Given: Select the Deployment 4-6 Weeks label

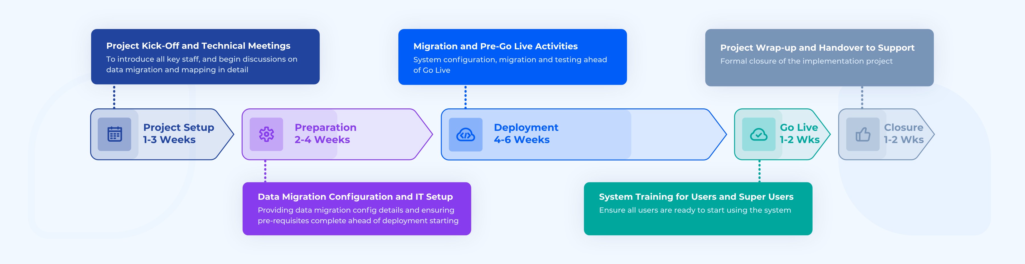Looking at the screenshot, I should click(x=526, y=134).
